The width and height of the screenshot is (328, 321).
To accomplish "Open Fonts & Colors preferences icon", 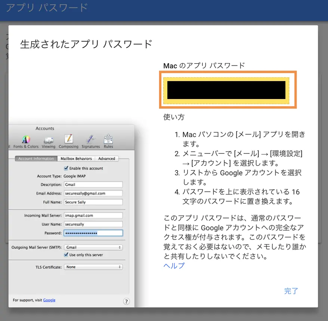I will (26, 142).
